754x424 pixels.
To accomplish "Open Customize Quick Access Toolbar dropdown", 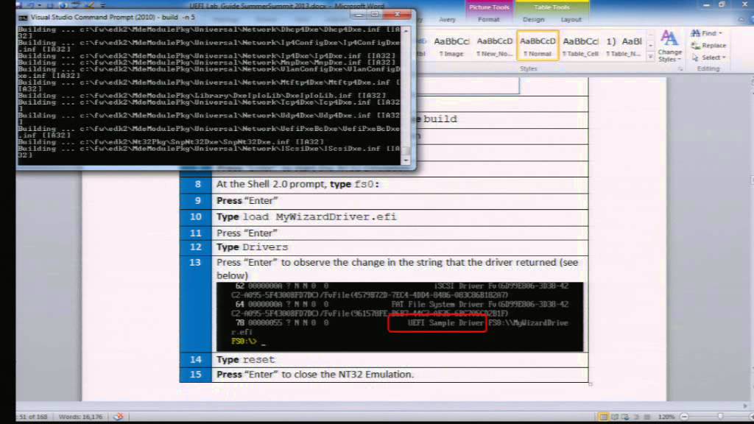I will pos(103,5).
